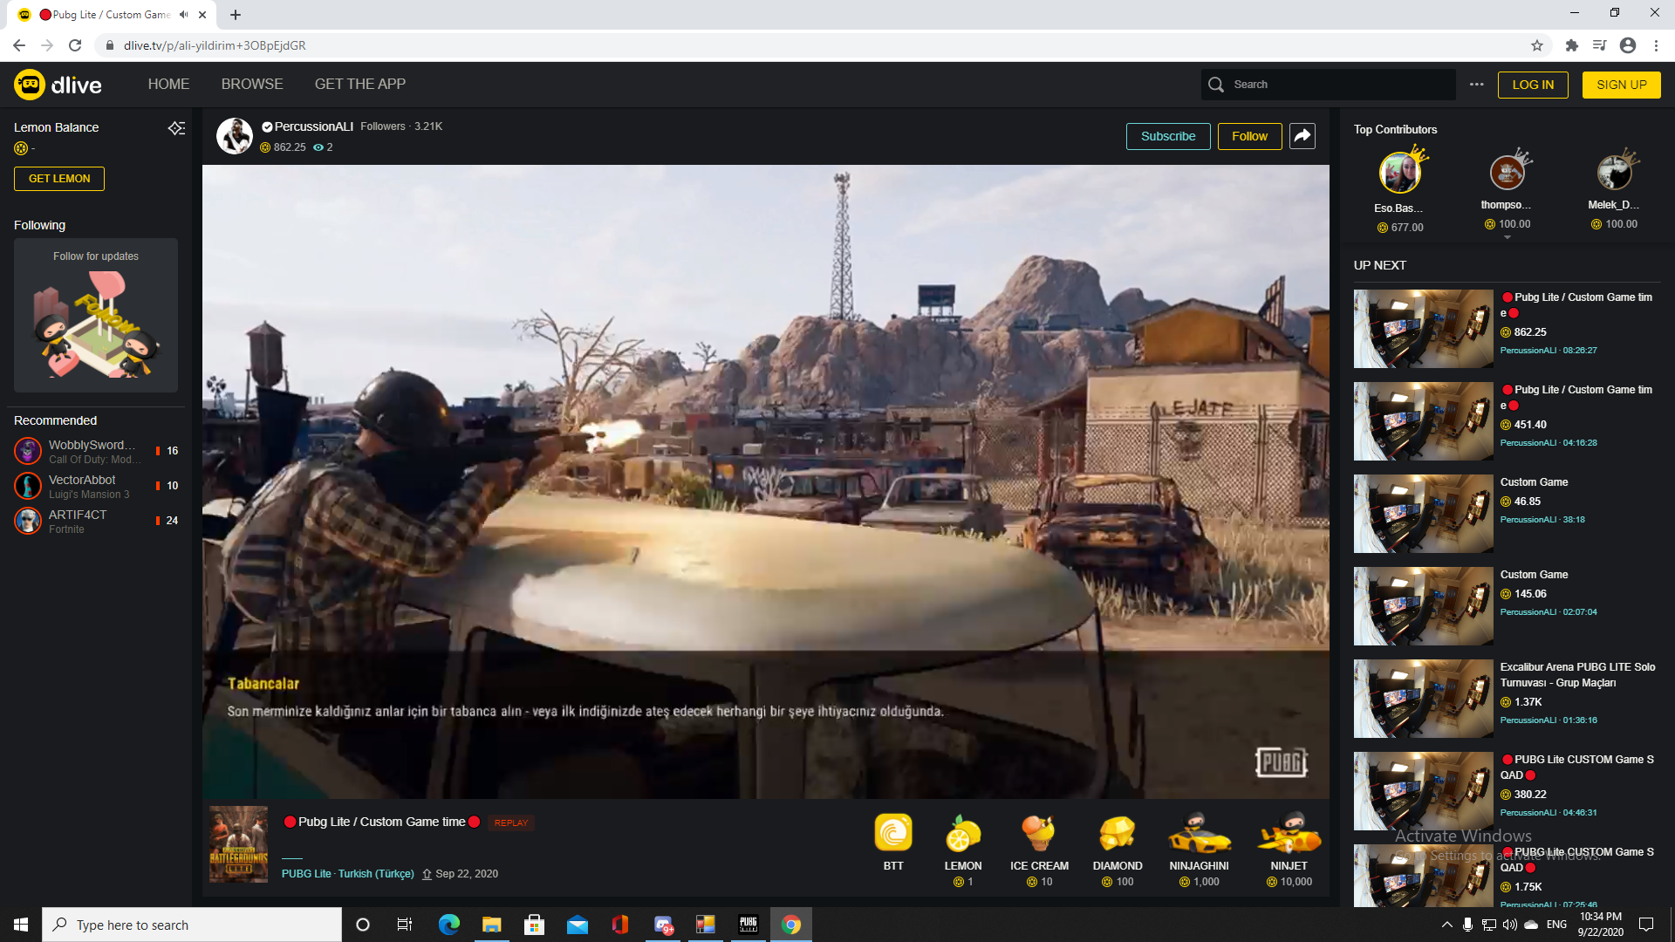Subscribe to PercussionALI channel

pos(1168,136)
